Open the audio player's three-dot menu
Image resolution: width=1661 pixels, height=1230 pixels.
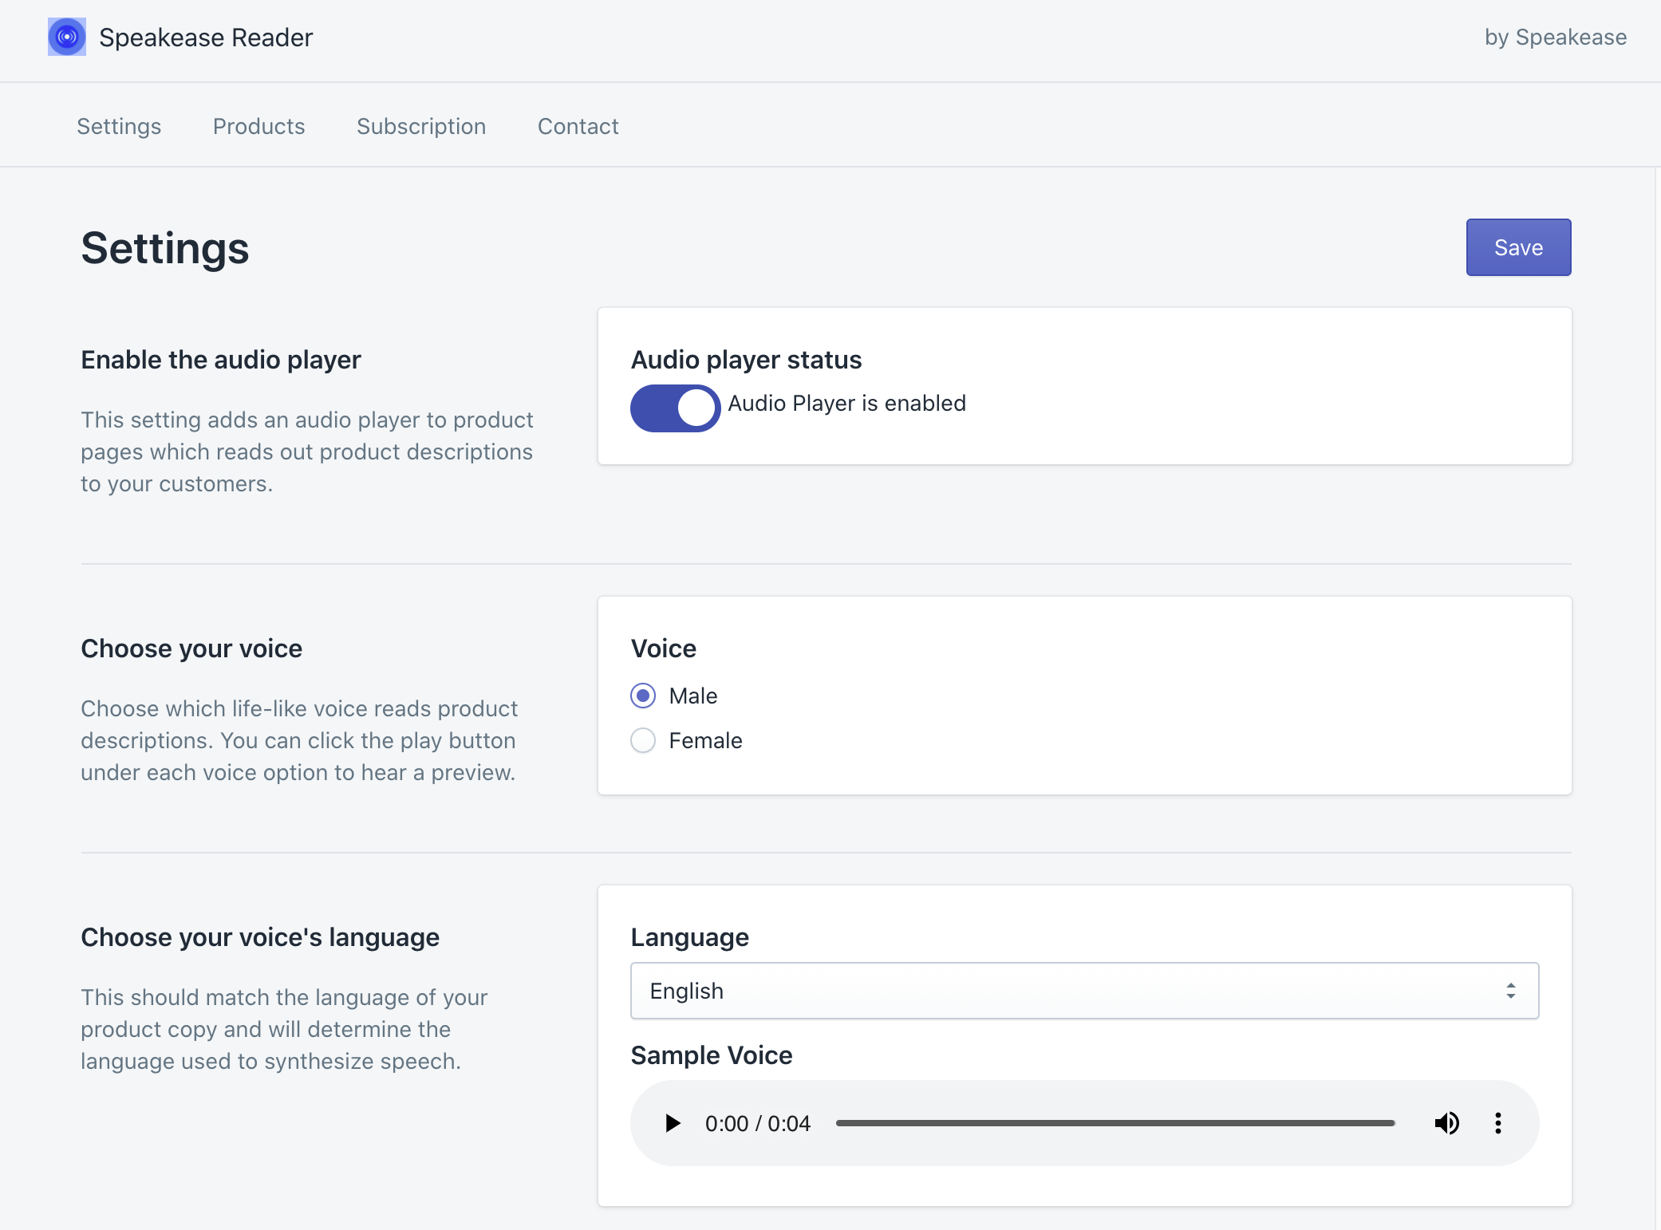tap(1497, 1123)
